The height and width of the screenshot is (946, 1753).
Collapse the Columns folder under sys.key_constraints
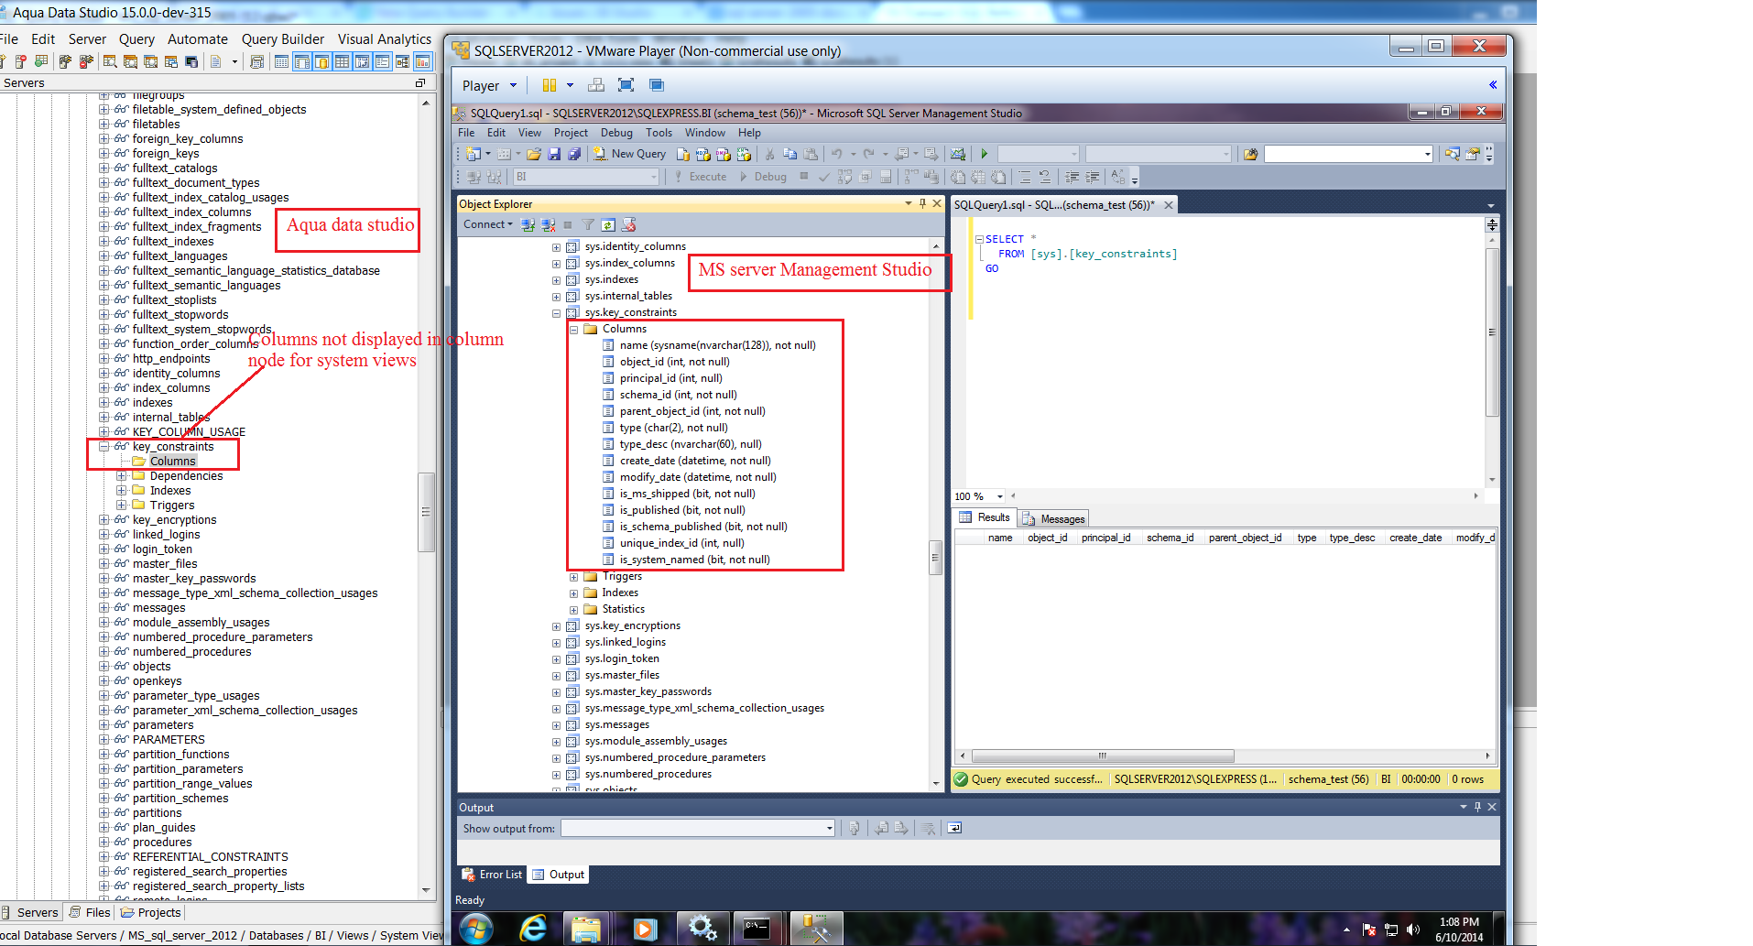click(x=573, y=330)
